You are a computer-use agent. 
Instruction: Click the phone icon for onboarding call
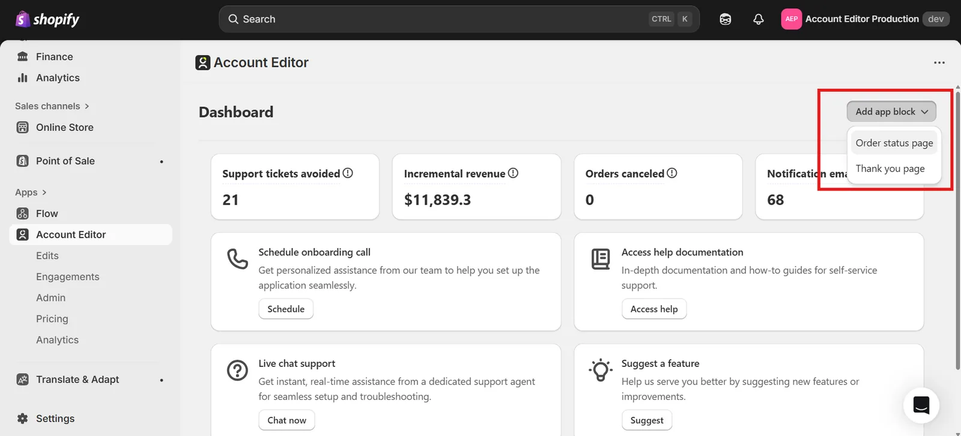237,259
